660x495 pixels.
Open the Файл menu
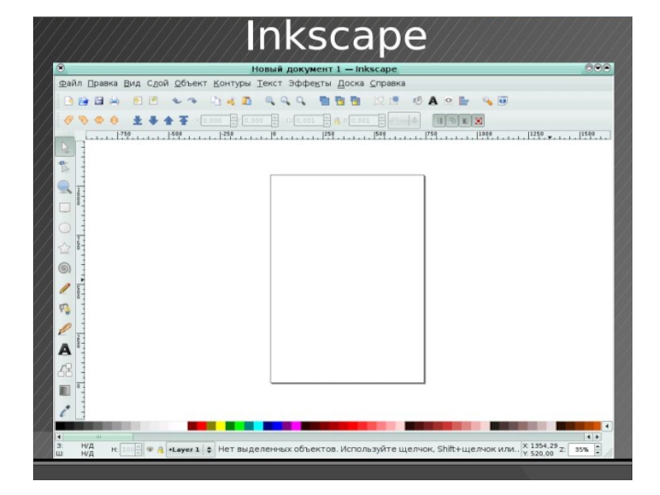(70, 83)
